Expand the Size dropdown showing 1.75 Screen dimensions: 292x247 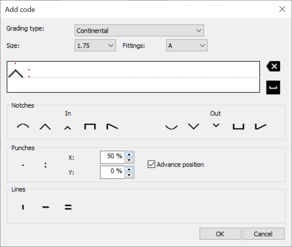95,45
